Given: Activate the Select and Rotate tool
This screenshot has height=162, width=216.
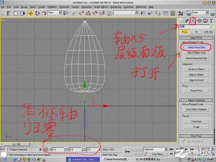Looking at the screenshot, I should [x=37, y=13].
